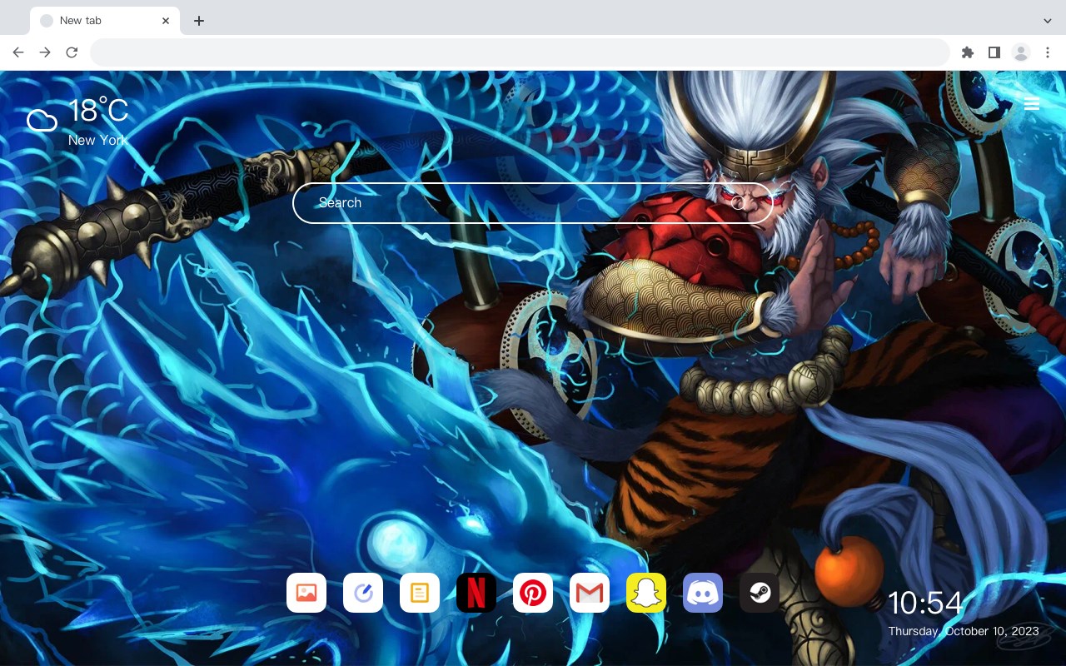The width and height of the screenshot is (1066, 666).
Task: Click the 18°C temperature reading
Action: click(98, 110)
